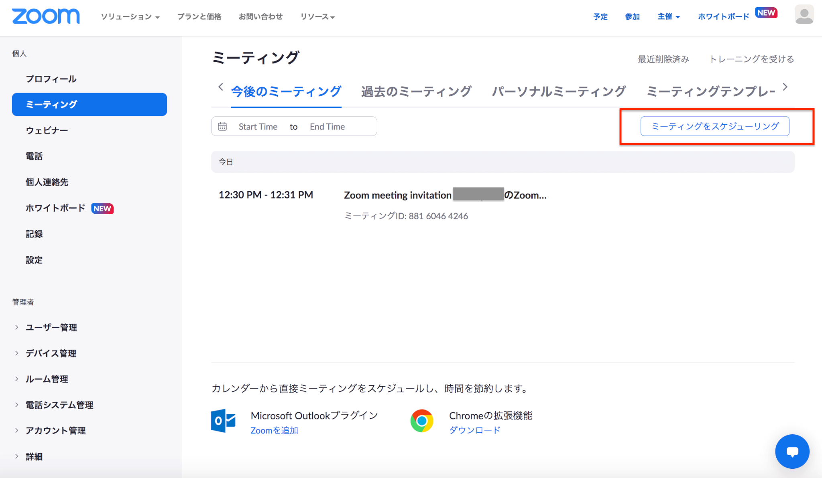Image resolution: width=822 pixels, height=478 pixels.
Task: Open the 最近削除済み link
Action: point(663,59)
